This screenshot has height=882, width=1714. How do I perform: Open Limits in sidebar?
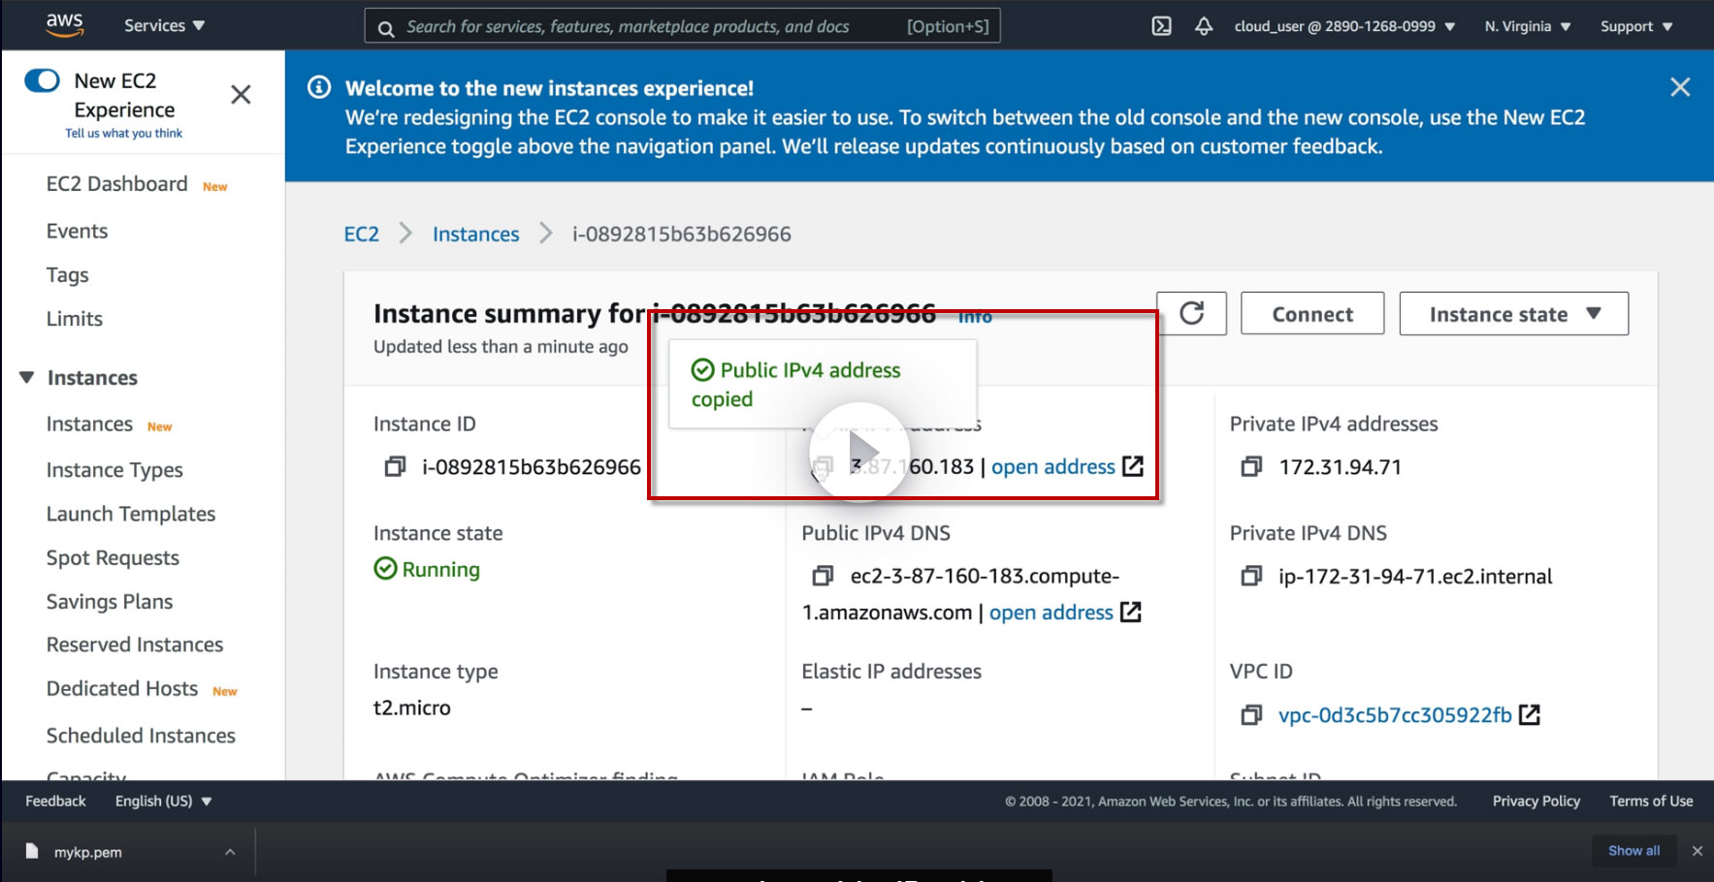tap(74, 319)
